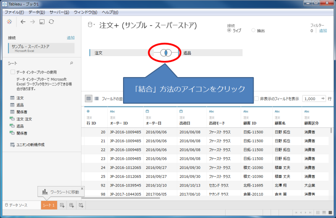Click the ユニオンの新規作成 text
The height and width of the screenshot is (218, 336).
pos(30,145)
